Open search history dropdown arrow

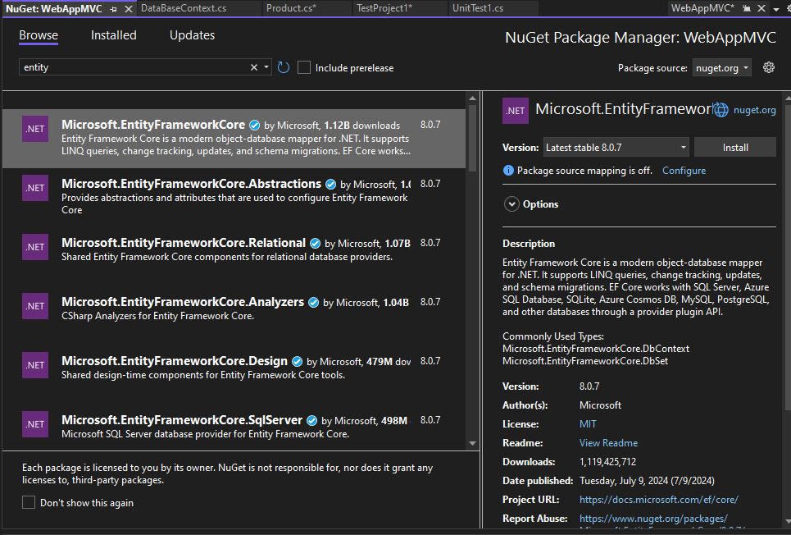click(x=266, y=67)
